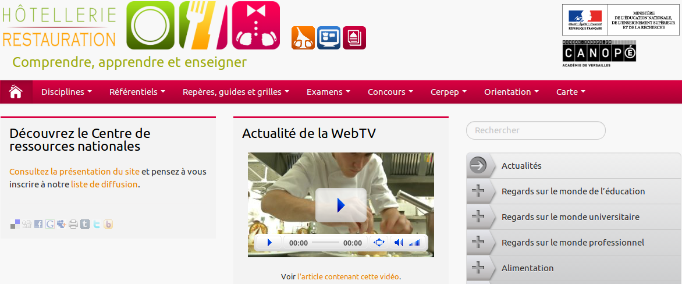This screenshot has height=284, width=682.
Task: Toggle fullscreen in the video player
Action: pyautogui.click(x=379, y=243)
